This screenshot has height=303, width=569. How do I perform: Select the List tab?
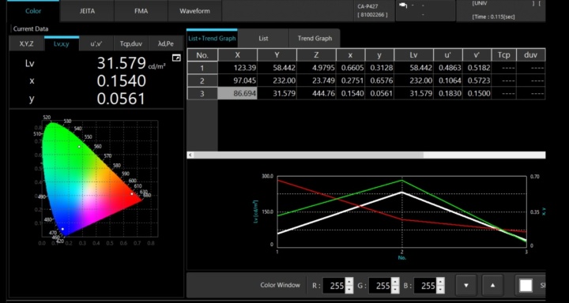pyautogui.click(x=263, y=38)
